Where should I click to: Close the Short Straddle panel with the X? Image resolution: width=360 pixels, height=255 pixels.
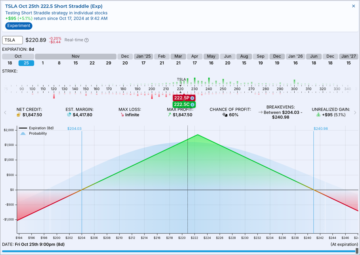coord(354,6)
